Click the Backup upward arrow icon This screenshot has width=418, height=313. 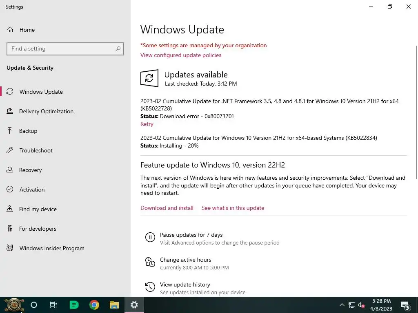(x=10, y=131)
